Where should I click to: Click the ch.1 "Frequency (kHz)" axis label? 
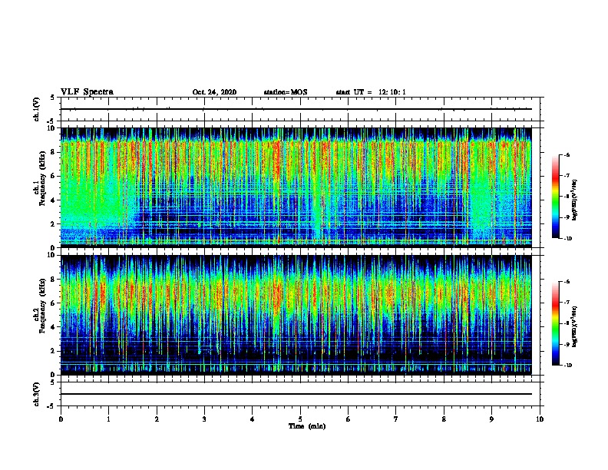click(42, 179)
